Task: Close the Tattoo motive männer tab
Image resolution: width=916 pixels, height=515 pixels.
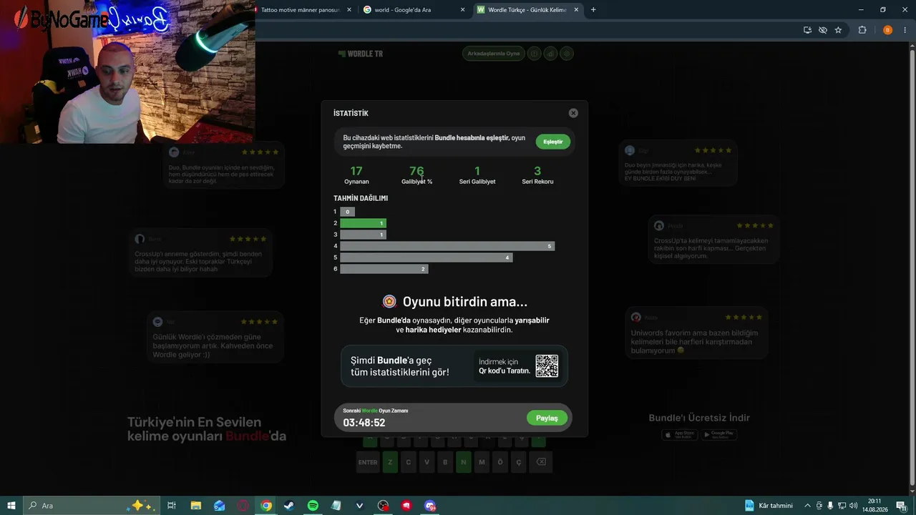Action: point(349,10)
